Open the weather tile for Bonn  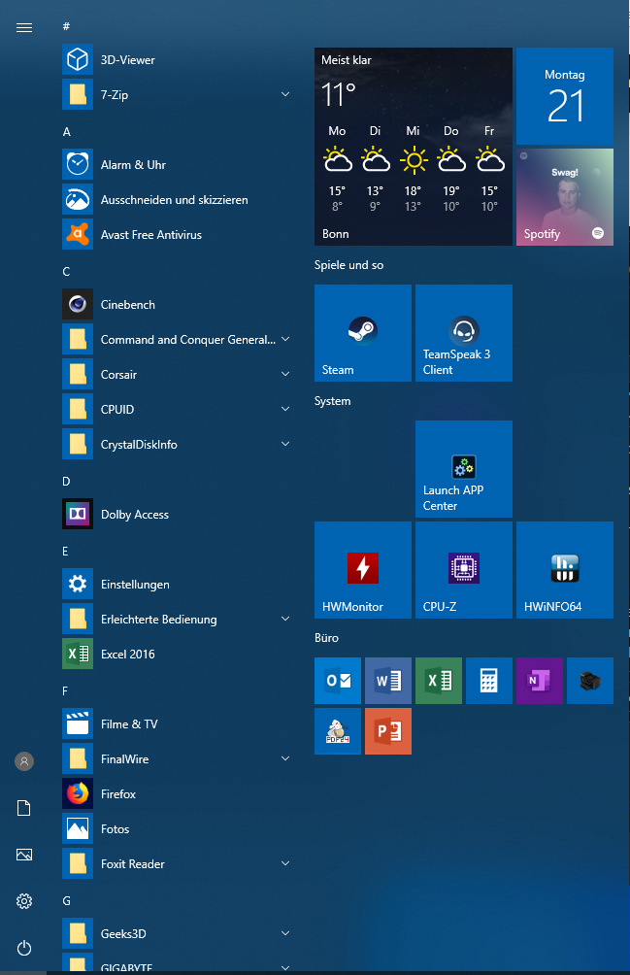point(414,146)
